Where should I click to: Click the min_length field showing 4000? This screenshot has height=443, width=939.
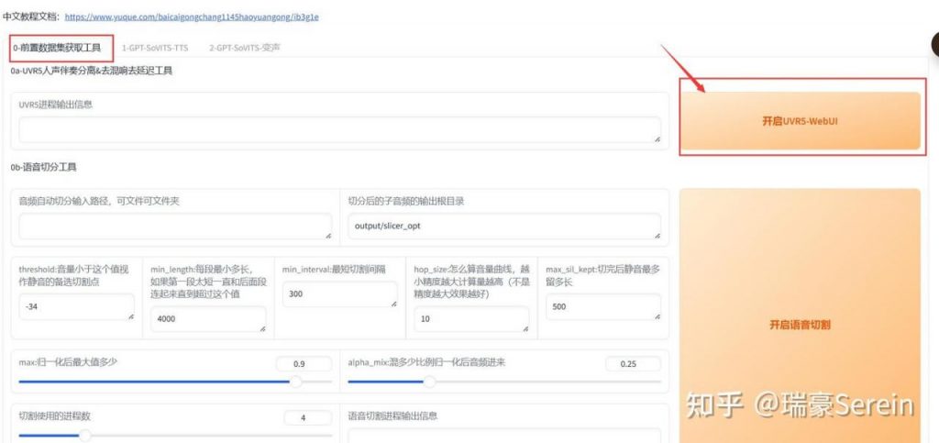click(208, 319)
